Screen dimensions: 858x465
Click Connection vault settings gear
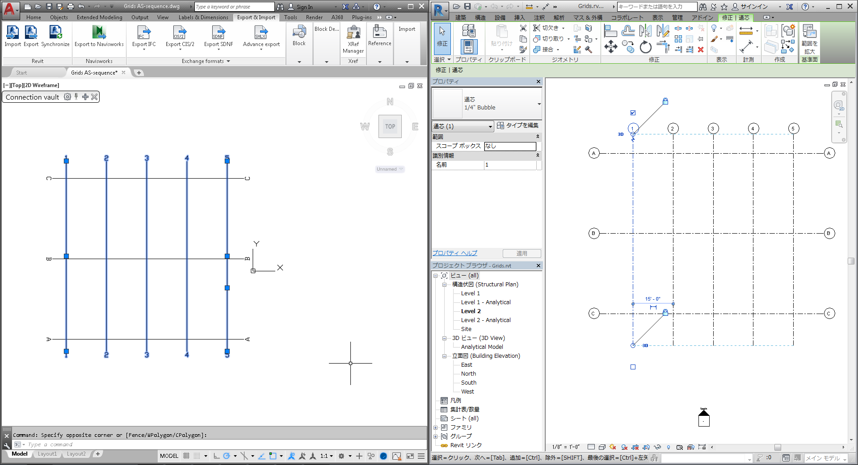(x=67, y=97)
